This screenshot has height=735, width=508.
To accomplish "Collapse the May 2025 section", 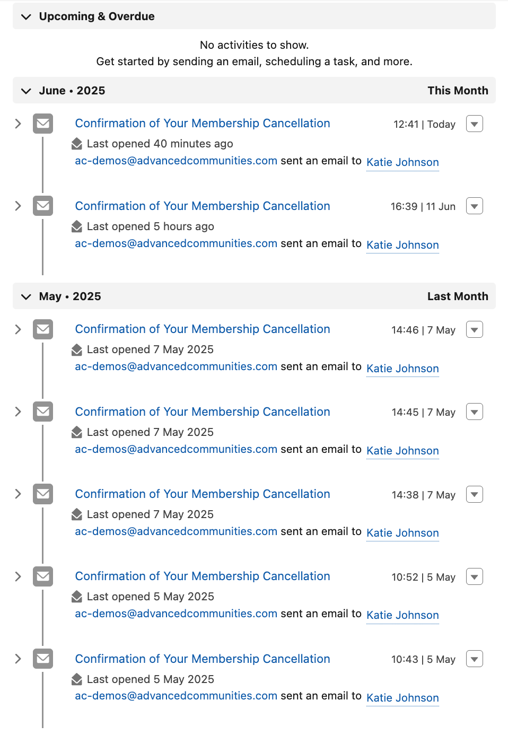I will click(x=26, y=297).
